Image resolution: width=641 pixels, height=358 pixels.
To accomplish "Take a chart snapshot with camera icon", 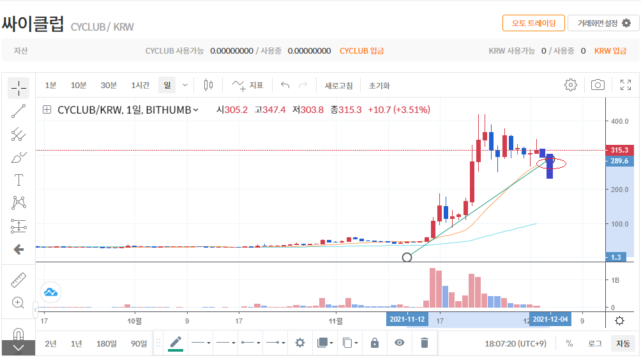I will point(598,85).
